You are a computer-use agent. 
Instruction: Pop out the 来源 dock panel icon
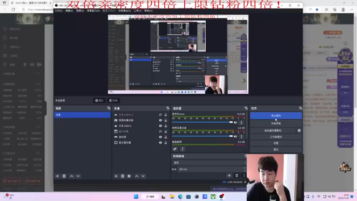pyautogui.click(x=168, y=108)
